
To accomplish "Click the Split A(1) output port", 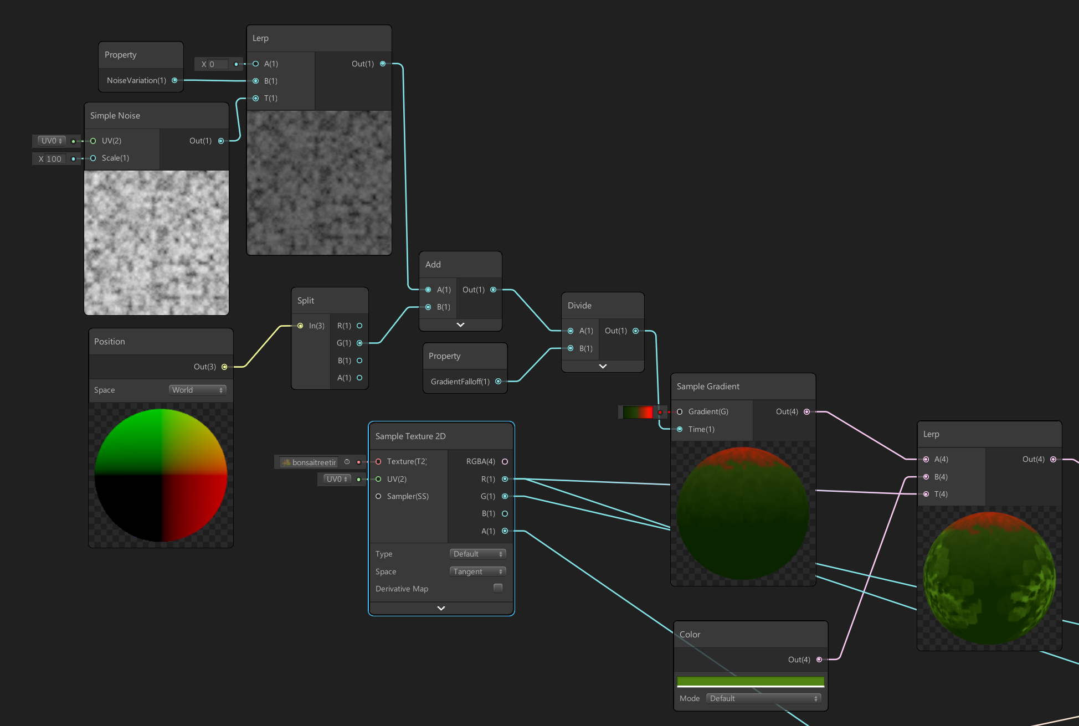I will point(359,378).
